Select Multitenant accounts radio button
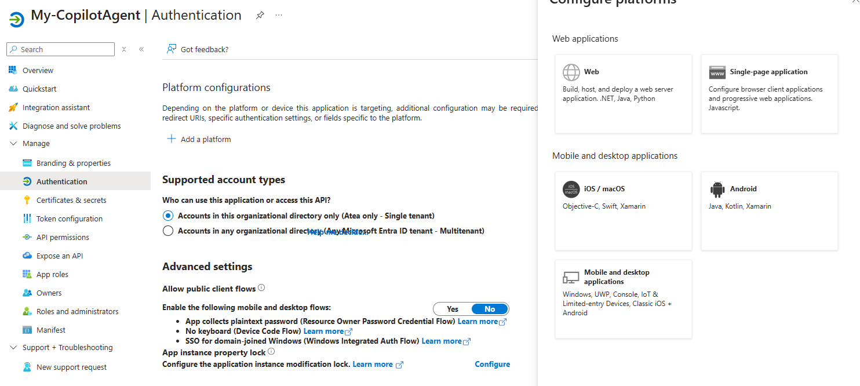The height and width of the screenshot is (386, 860). click(168, 231)
